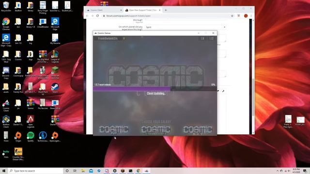Open Google Chrome desktop shortcut
The width and height of the screenshot is (310, 174).
(x=6, y=24)
